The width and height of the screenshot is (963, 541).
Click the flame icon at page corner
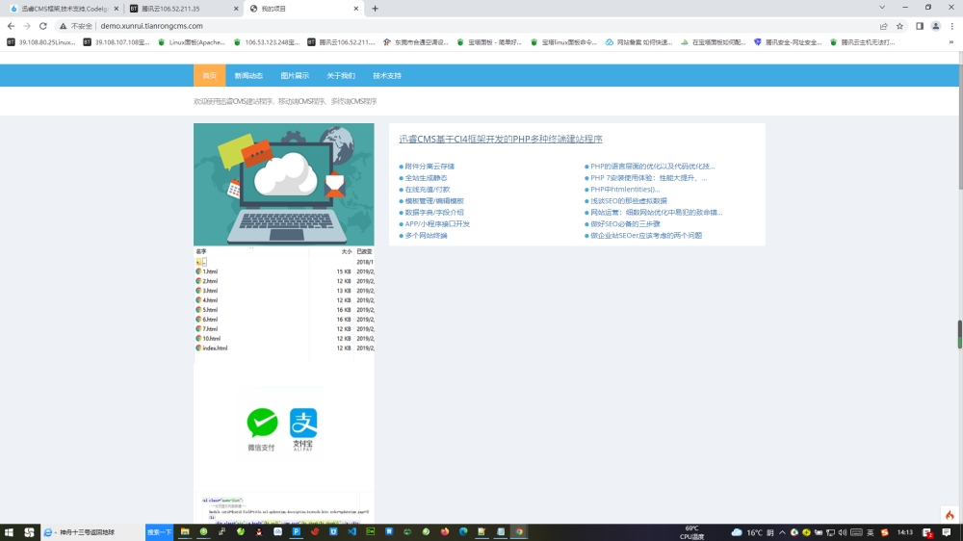950,515
